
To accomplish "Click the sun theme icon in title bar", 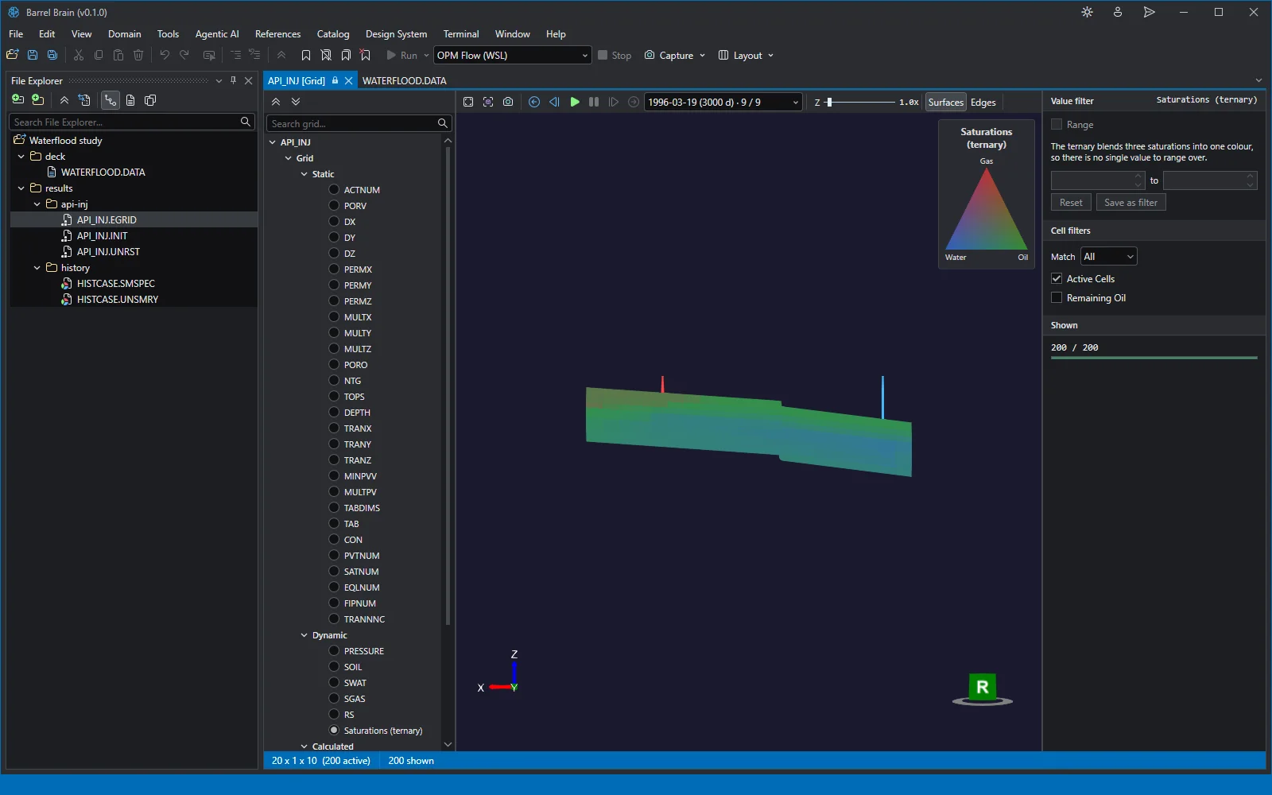I will 1087,12.
